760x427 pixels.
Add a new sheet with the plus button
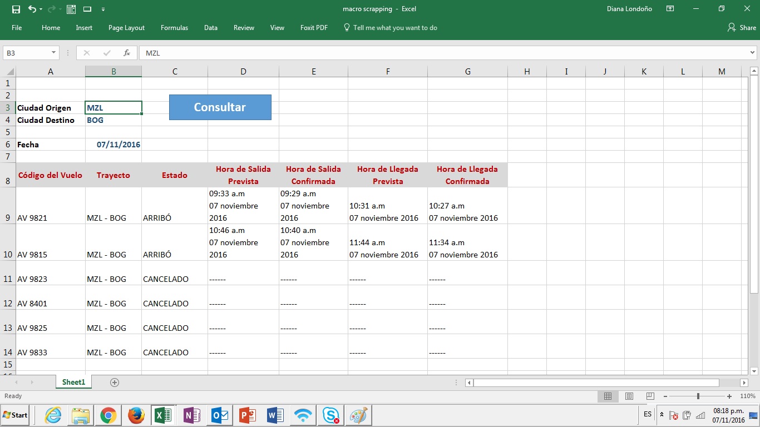click(x=114, y=382)
